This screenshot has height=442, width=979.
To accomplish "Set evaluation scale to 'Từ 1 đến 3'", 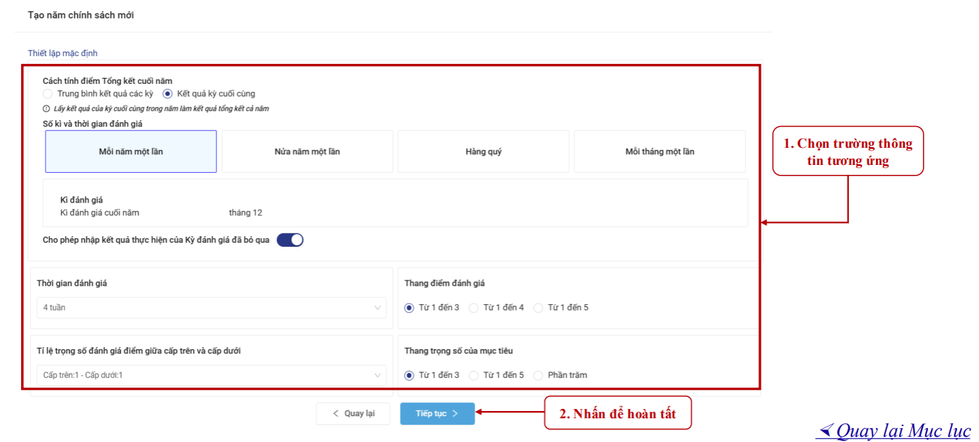I will tap(409, 308).
